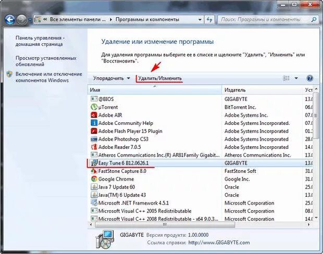Click the Удалить/Изменить toolbar button
The width and height of the screenshot is (323, 254).
160,78
